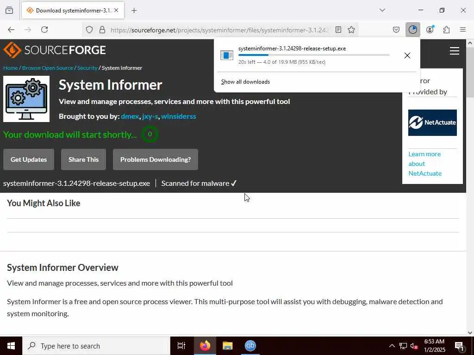Screen dimensions: 474x355
Task: Click the page vertical scrollbar thumb
Action: coord(470,72)
